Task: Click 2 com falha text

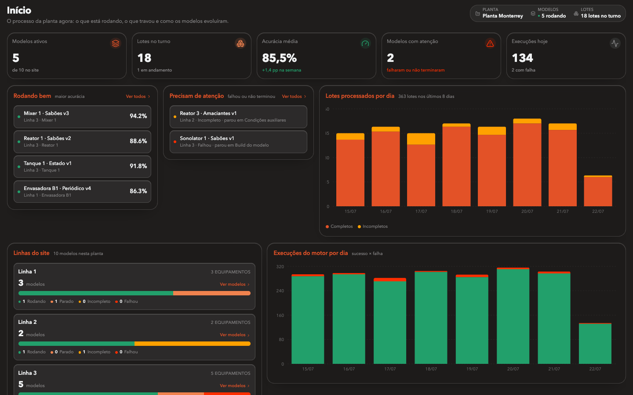Action: click(523, 70)
